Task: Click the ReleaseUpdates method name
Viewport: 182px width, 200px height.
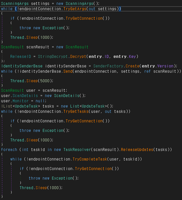Action: click(x=137, y=150)
